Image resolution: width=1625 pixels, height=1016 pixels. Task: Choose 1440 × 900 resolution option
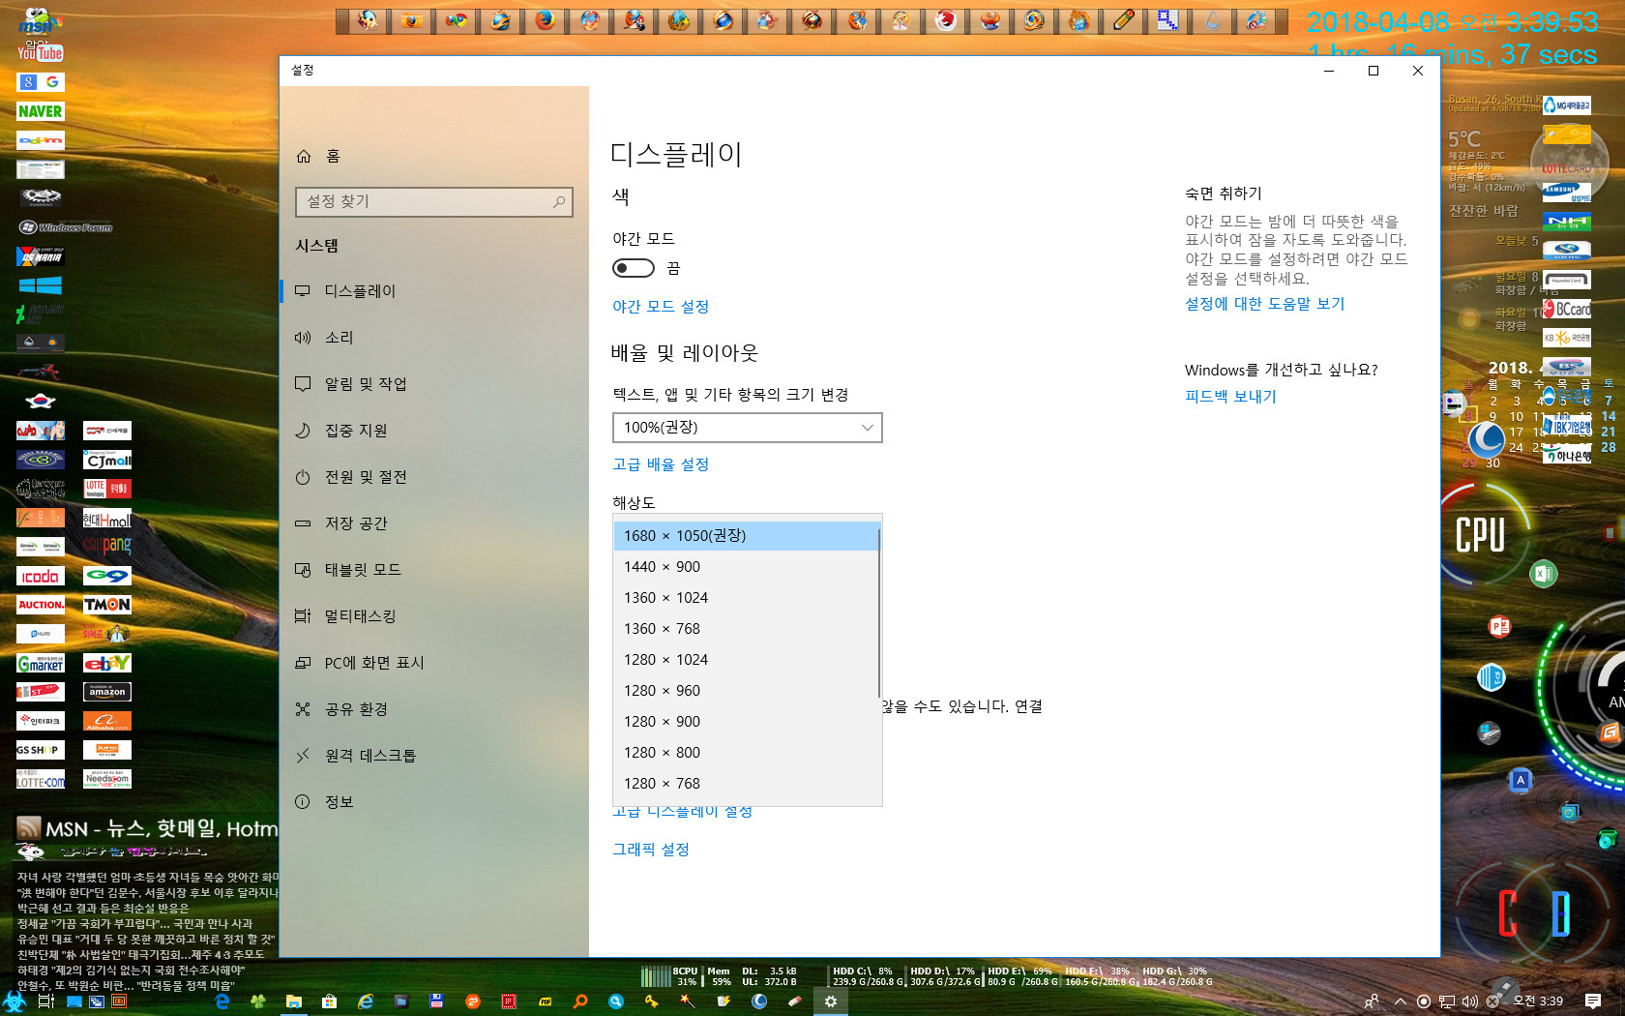point(746,567)
